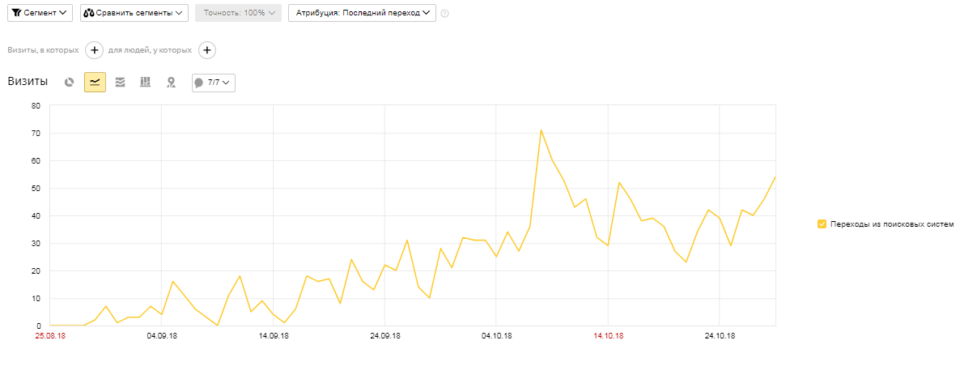Open Атрибуция: Последний переход dropdown

pyautogui.click(x=362, y=13)
